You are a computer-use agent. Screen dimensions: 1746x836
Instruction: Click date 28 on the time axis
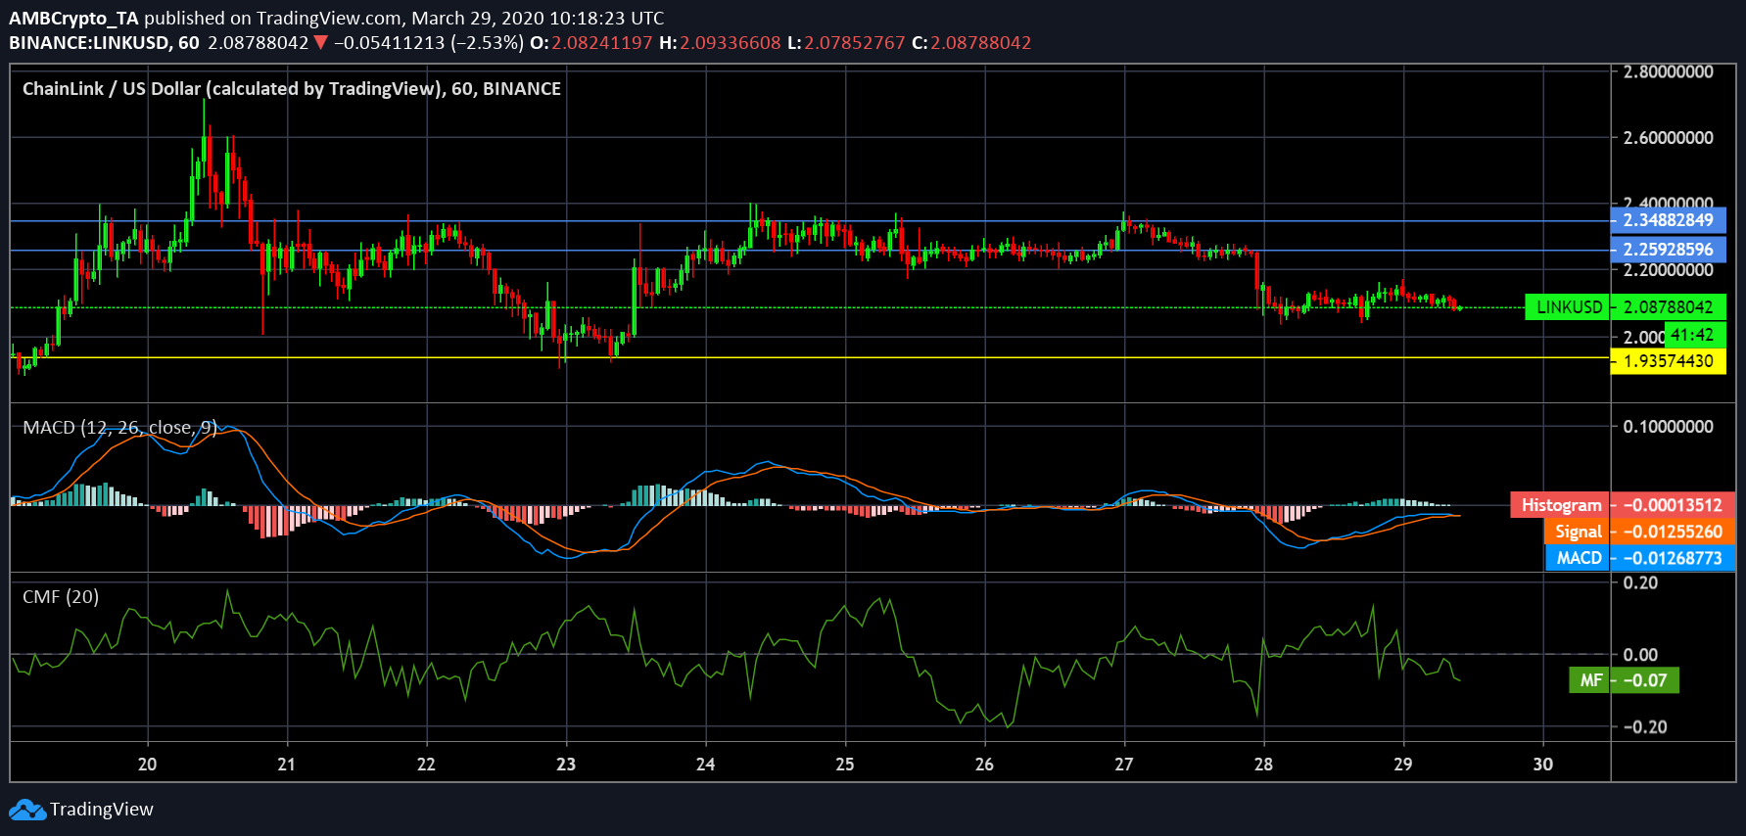pyautogui.click(x=1264, y=764)
